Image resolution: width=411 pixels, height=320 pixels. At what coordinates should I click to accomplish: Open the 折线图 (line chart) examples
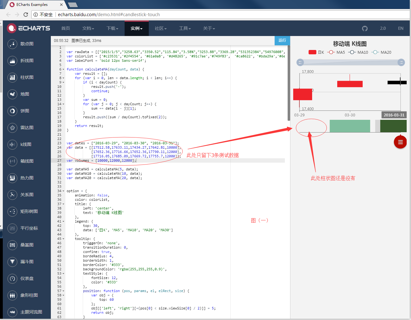pos(12,61)
